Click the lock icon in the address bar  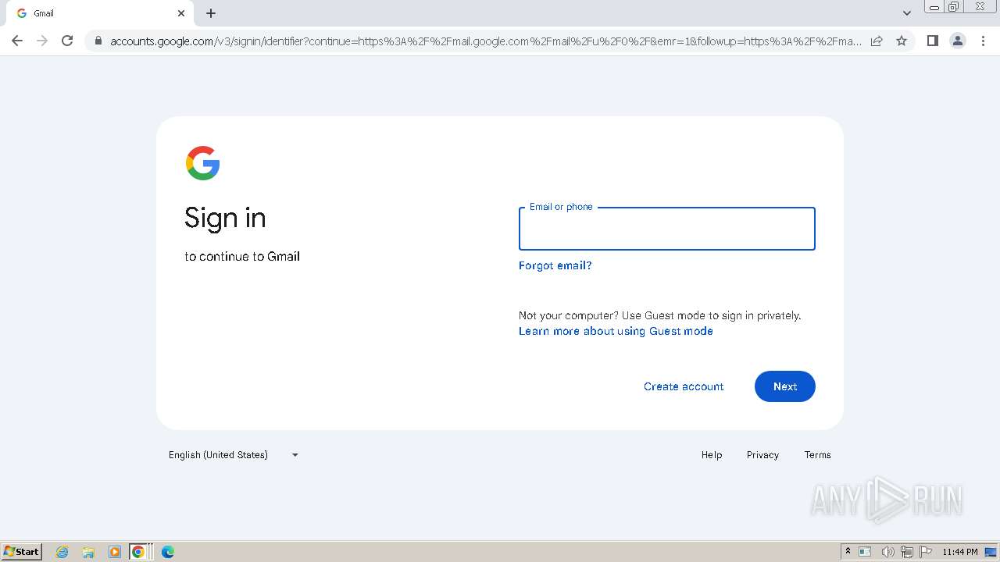pyautogui.click(x=98, y=41)
